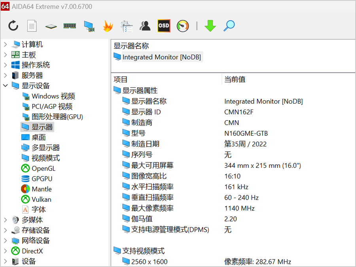Select DirectX in the sidebar tree

click(x=32, y=251)
